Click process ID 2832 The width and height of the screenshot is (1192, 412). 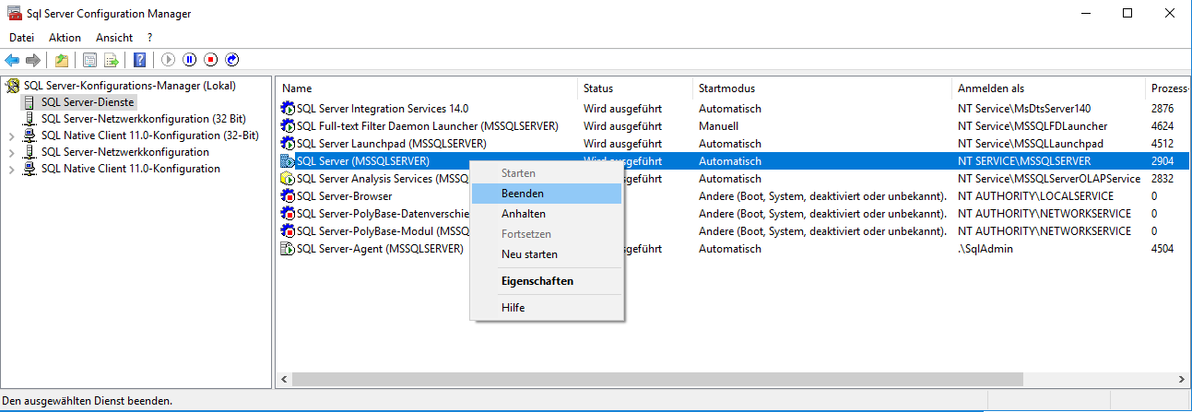coord(1162,179)
